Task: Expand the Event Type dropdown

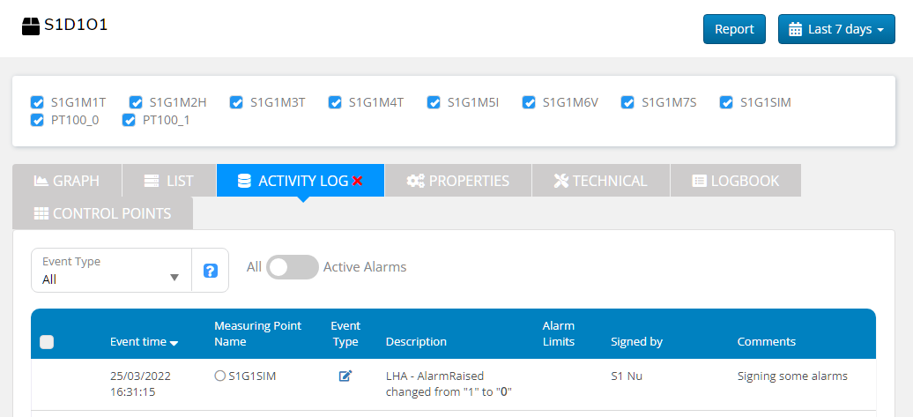Action: pyautogui.click(x=111, y=270)
